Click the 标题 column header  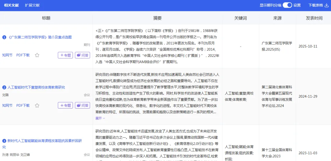click(46, 18)
